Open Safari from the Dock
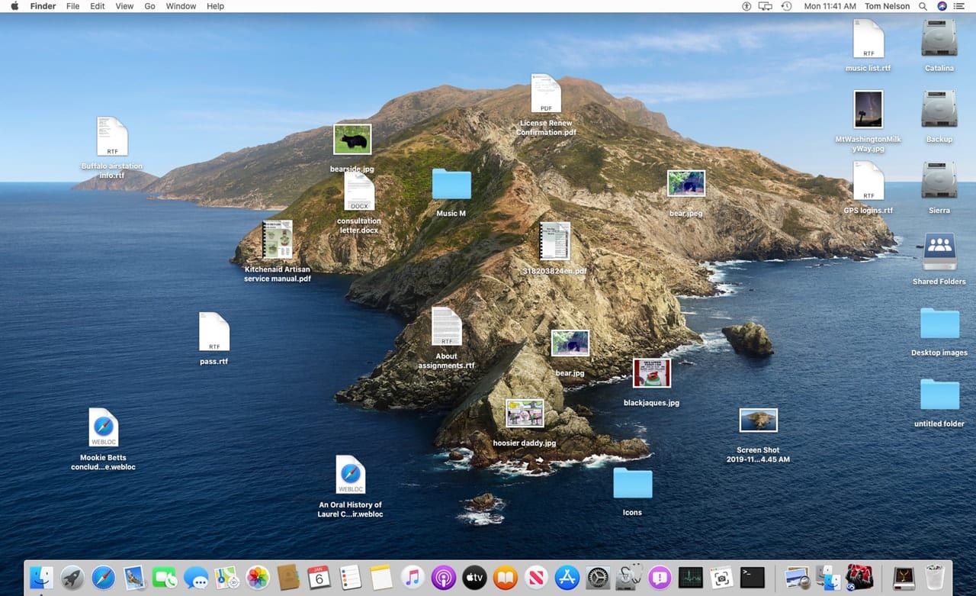The image size is (976, 596). pos(103,578)
